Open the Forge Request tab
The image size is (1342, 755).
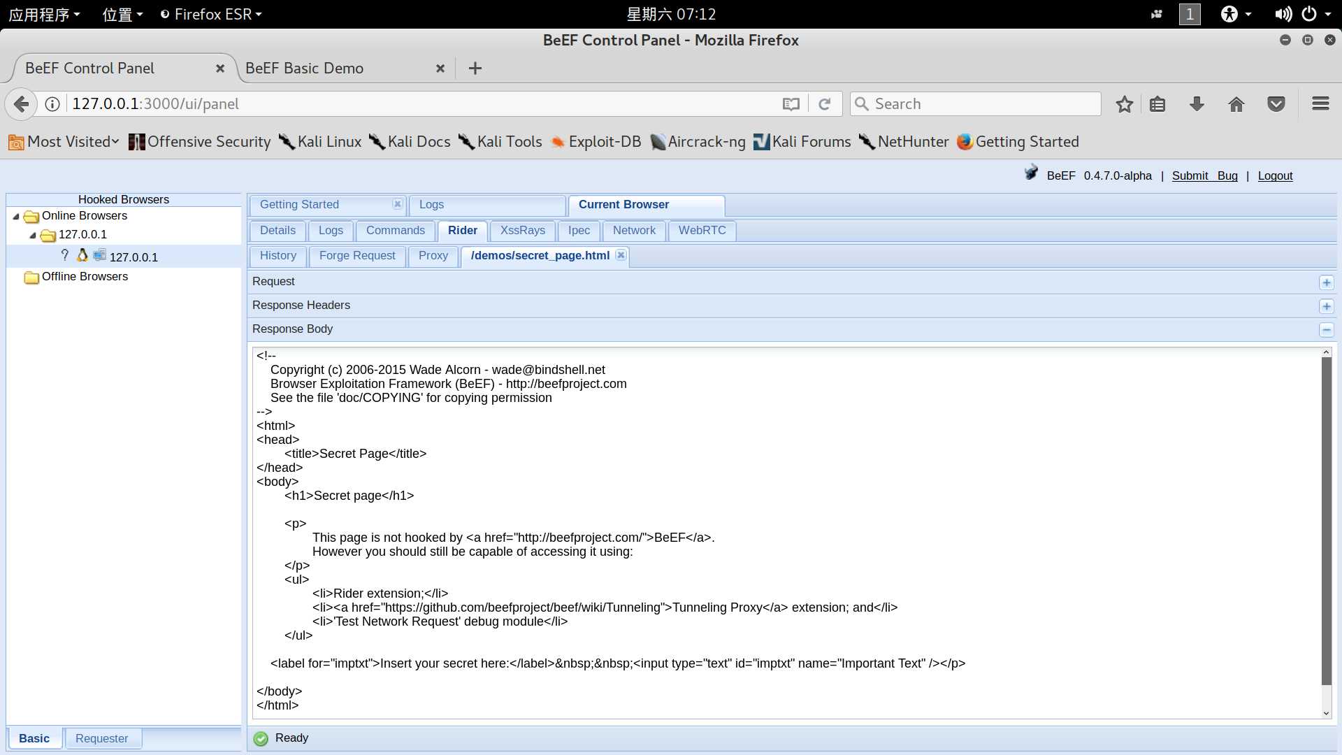tap(357, 256)
